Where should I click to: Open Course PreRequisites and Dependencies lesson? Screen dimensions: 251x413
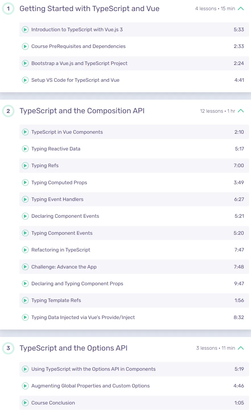point(78,46)
